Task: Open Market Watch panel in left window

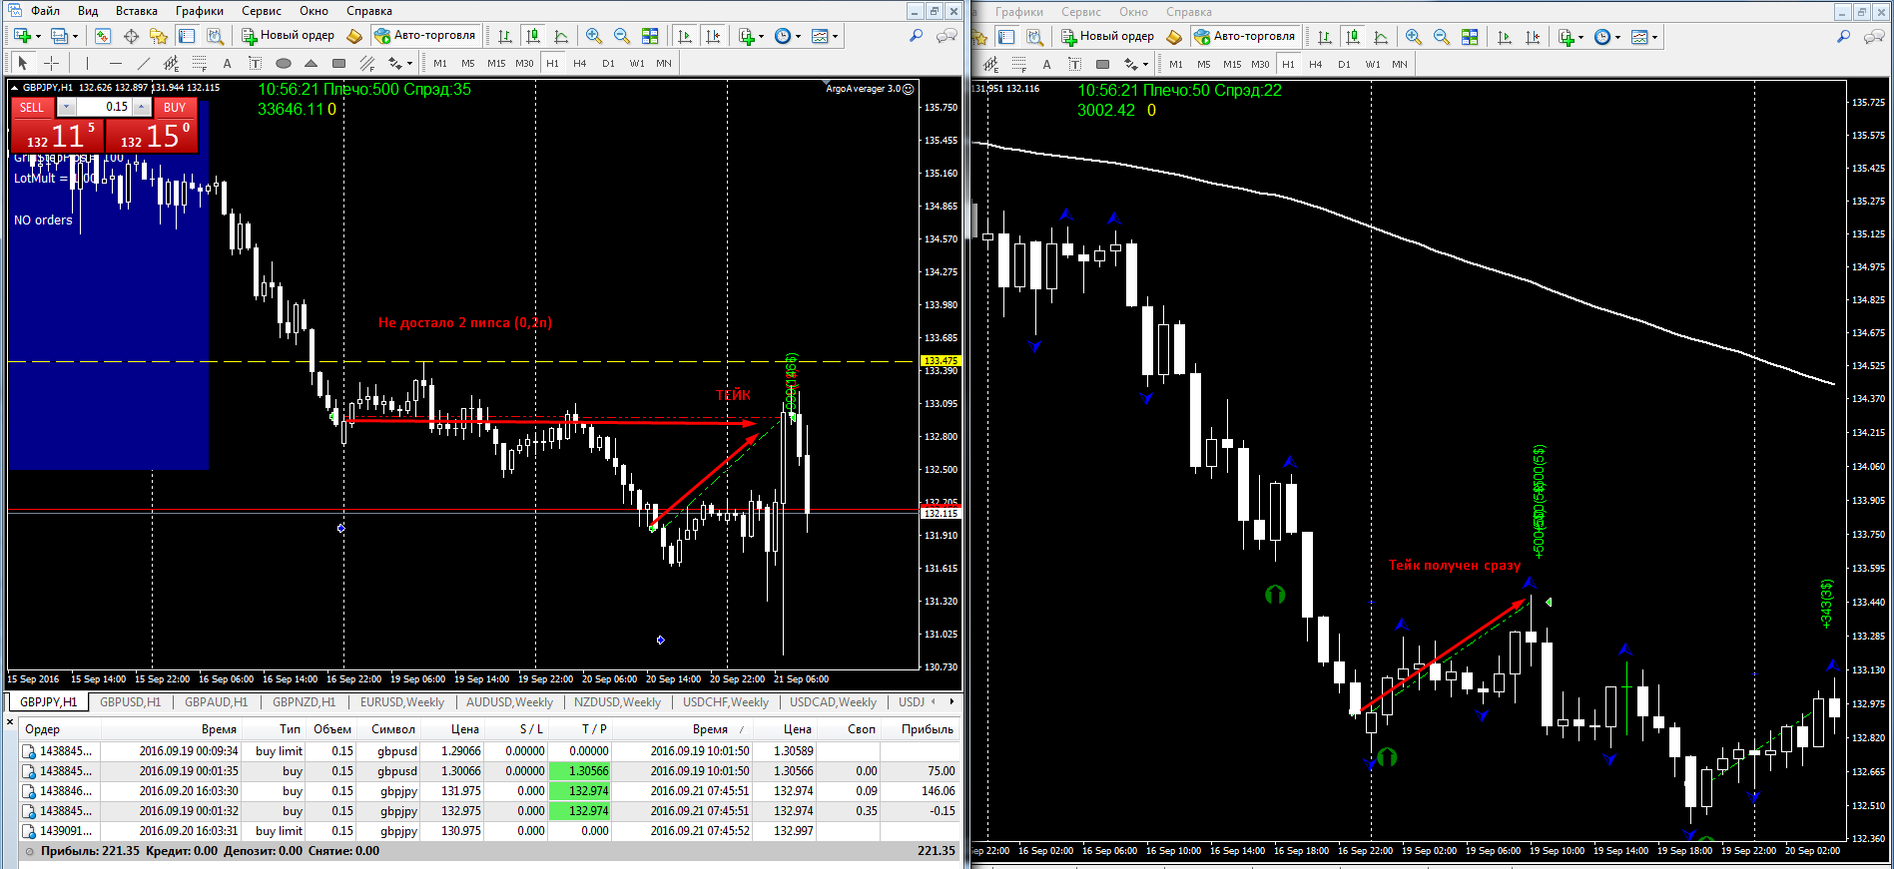Action: [x=103, y=36]
